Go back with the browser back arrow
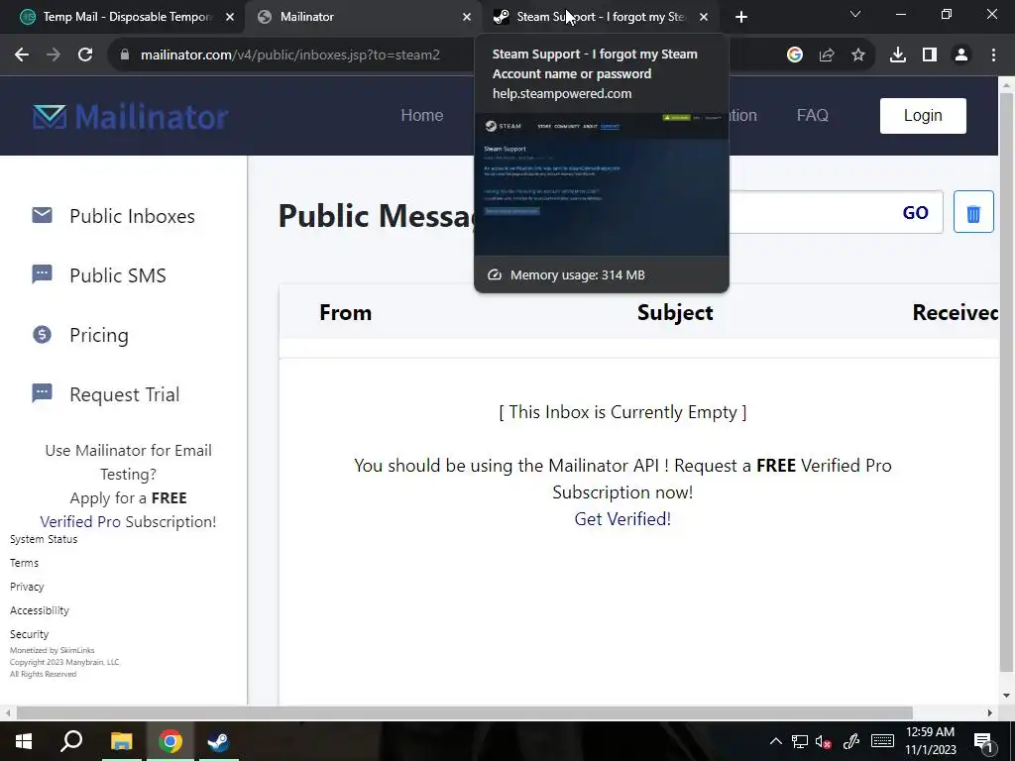The height and width of the screenshot is (761, 1015). [x=22, y=55]
